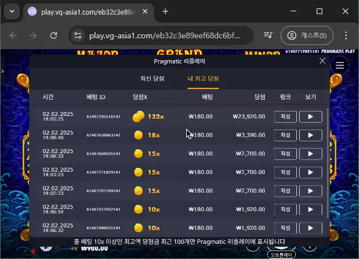Click the 보기 column header
This screenshot has width=359, height=259.
[310, 97]
